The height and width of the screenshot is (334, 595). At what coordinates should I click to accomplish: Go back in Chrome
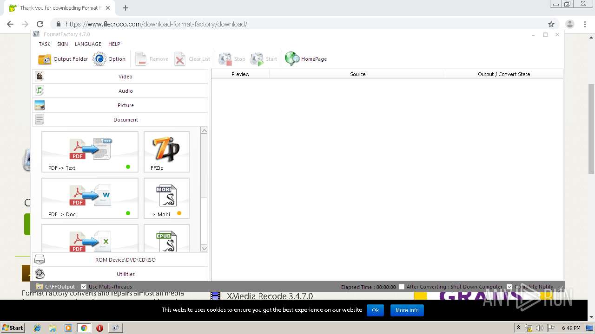10,24
